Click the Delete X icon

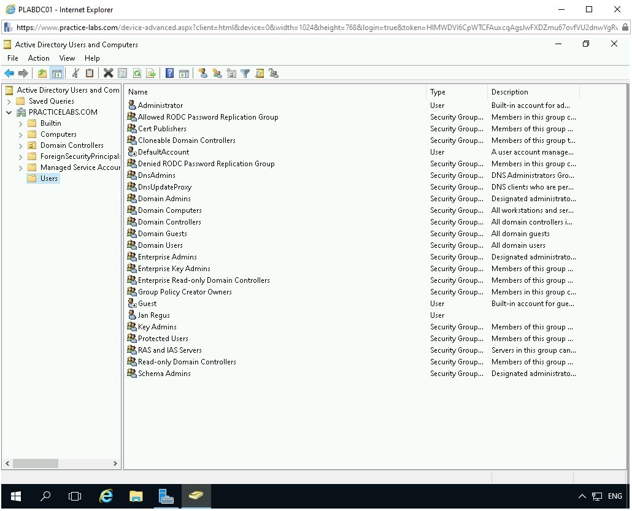pyautogui.click(x=108, y=74)
